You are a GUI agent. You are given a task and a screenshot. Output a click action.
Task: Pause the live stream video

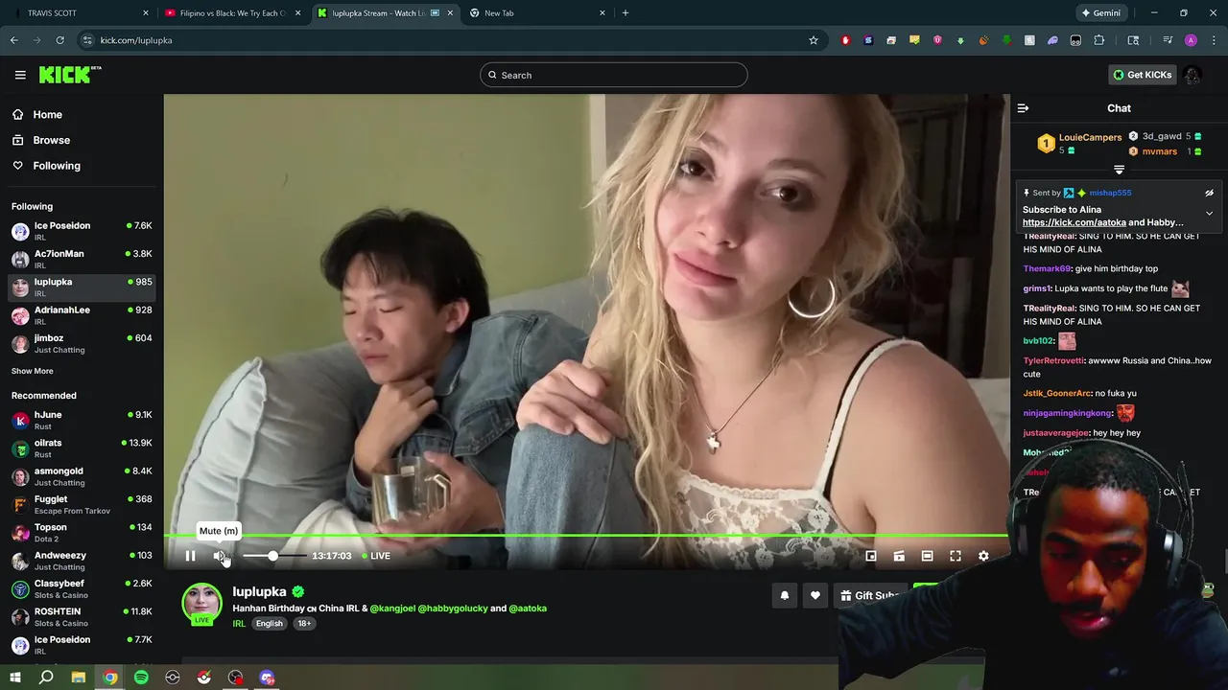tap(190, 556)
